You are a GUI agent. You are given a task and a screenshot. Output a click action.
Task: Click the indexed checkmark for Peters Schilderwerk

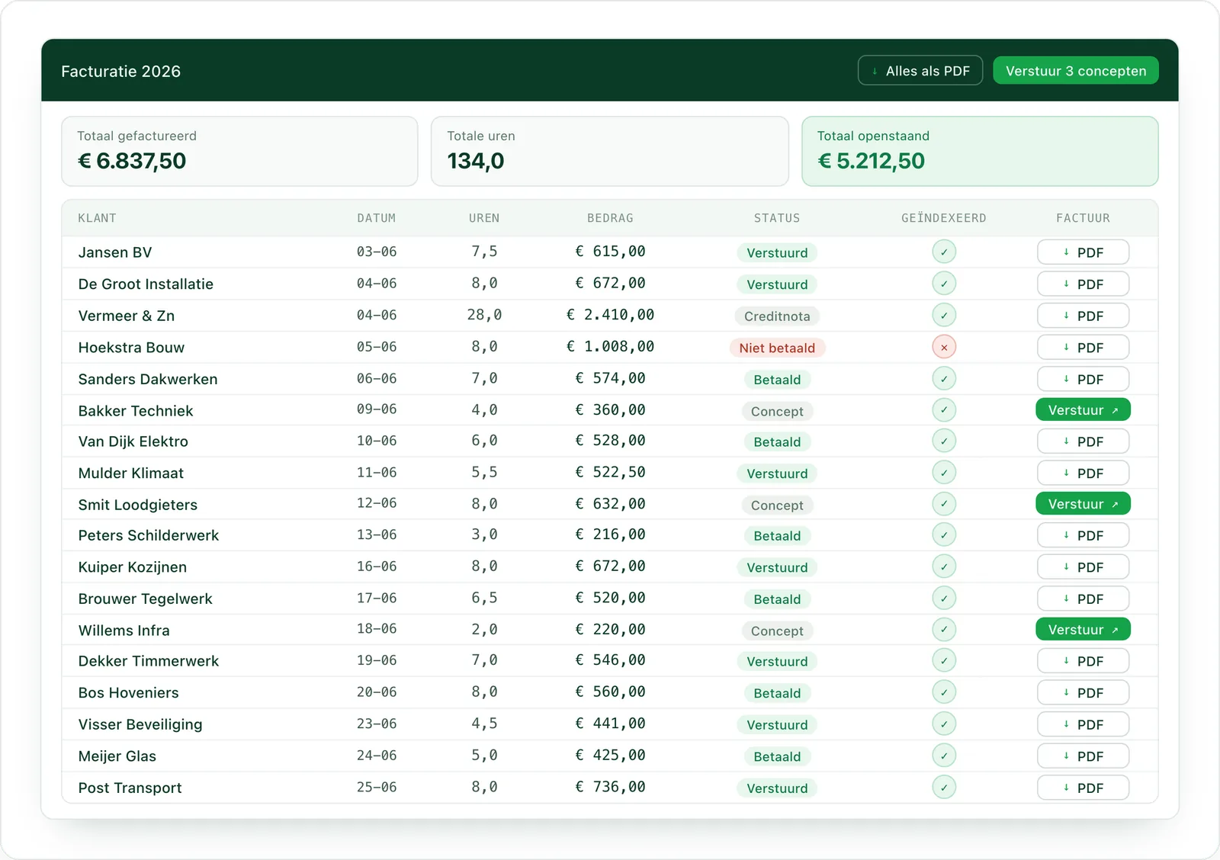point(944,535)
